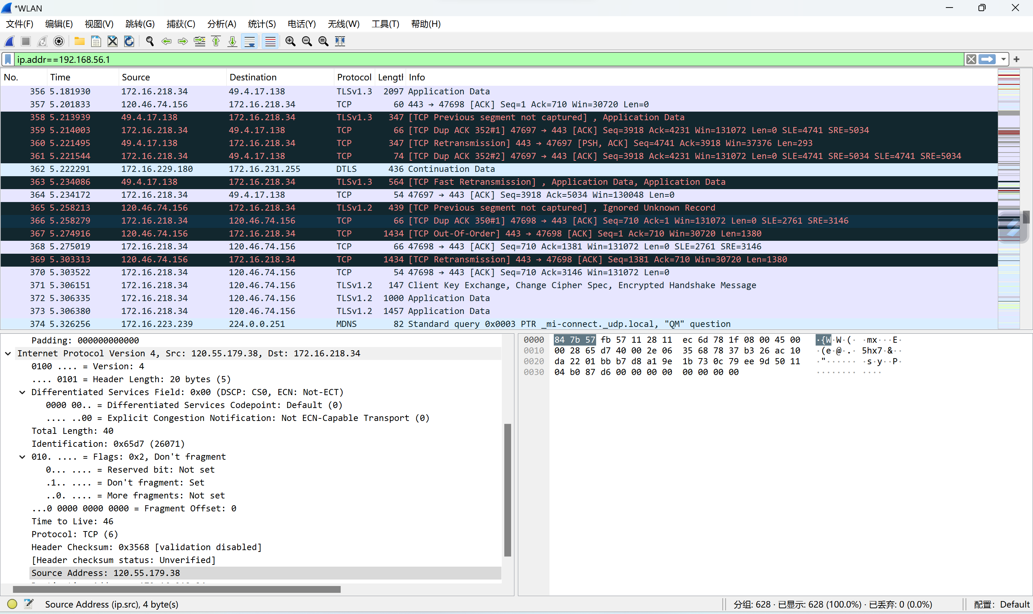Screen dimensions: 1033x614
Task: Open display filter bookmark icon
Action: tap(8, 60)
